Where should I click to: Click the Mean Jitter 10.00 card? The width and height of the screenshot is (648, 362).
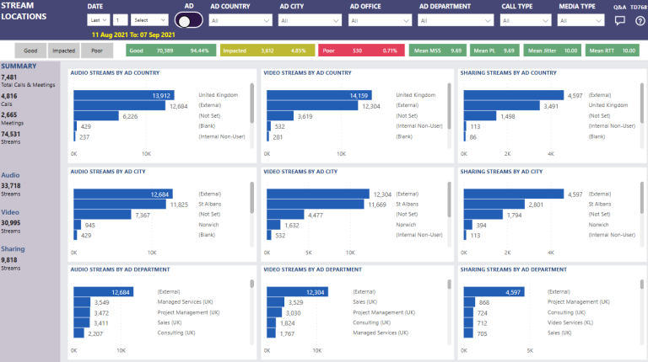coord(553,51)
